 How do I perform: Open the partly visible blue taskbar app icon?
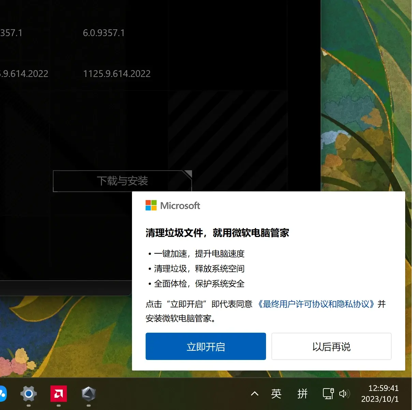(3, 394)
